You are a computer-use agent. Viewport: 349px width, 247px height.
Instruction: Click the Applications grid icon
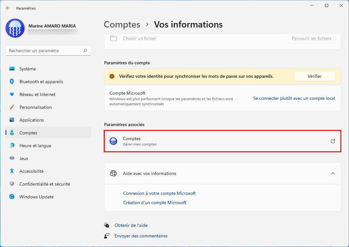[x=12, y=120]
